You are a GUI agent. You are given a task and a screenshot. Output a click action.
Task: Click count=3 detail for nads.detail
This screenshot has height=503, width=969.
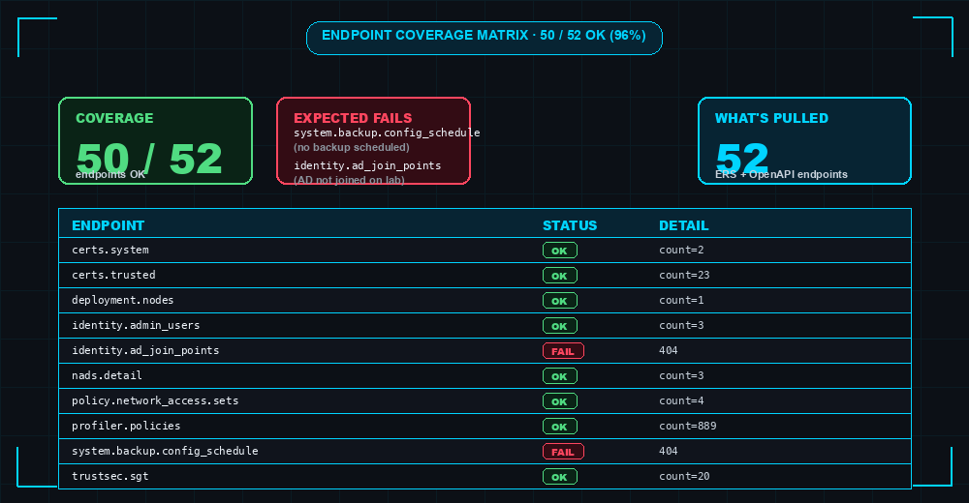(x=681, y=376)
